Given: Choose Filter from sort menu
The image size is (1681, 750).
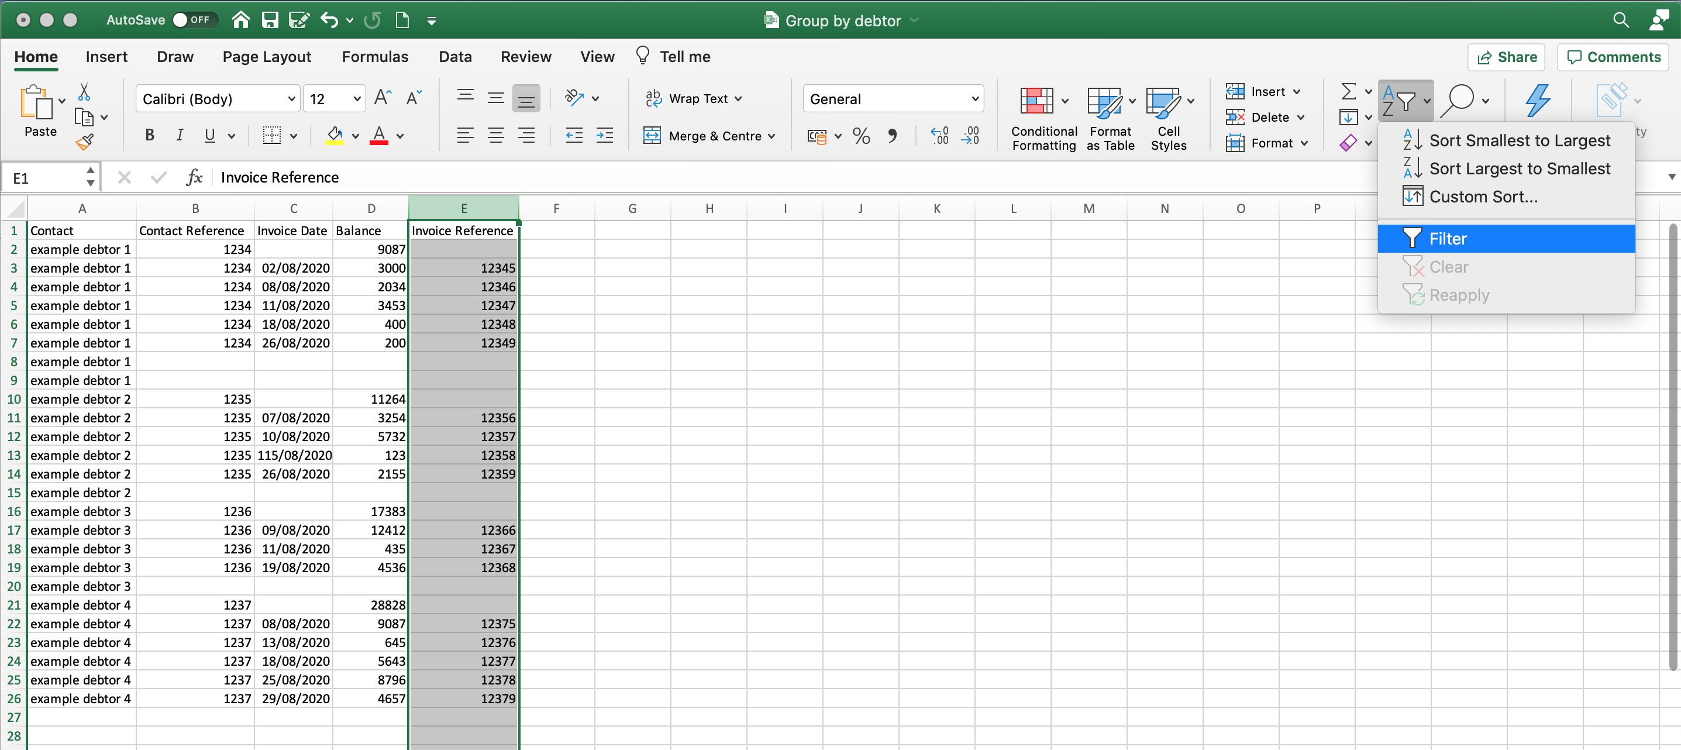Looking at the screenshot, I should (1506, 239).
